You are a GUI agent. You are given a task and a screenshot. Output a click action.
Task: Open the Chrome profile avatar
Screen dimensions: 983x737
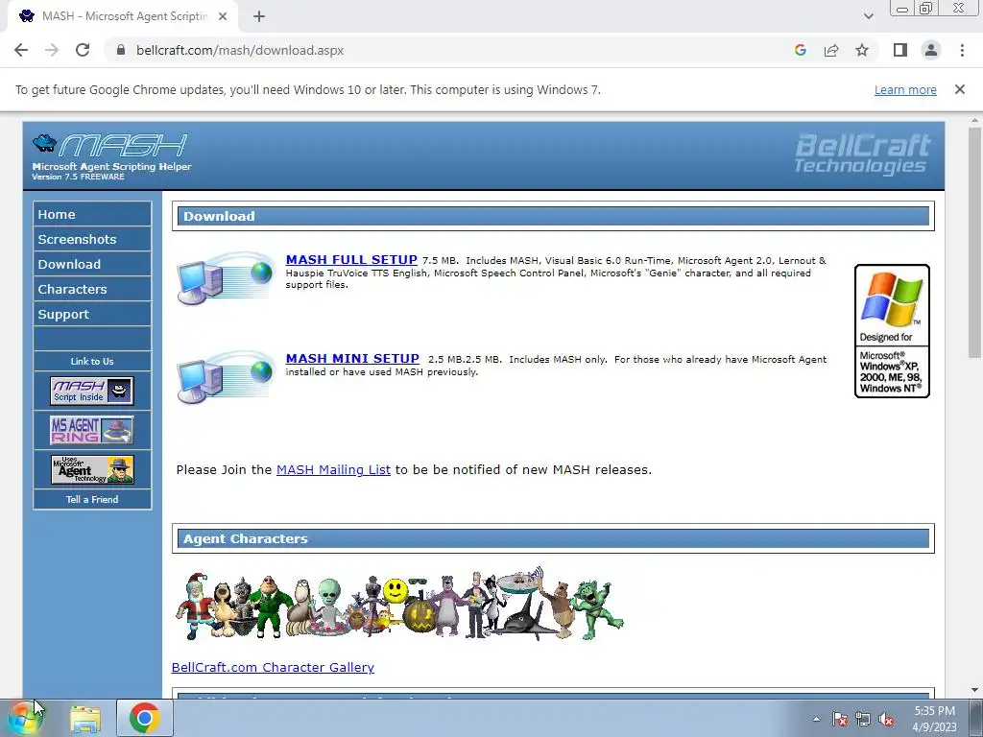[x=931, y=50]
